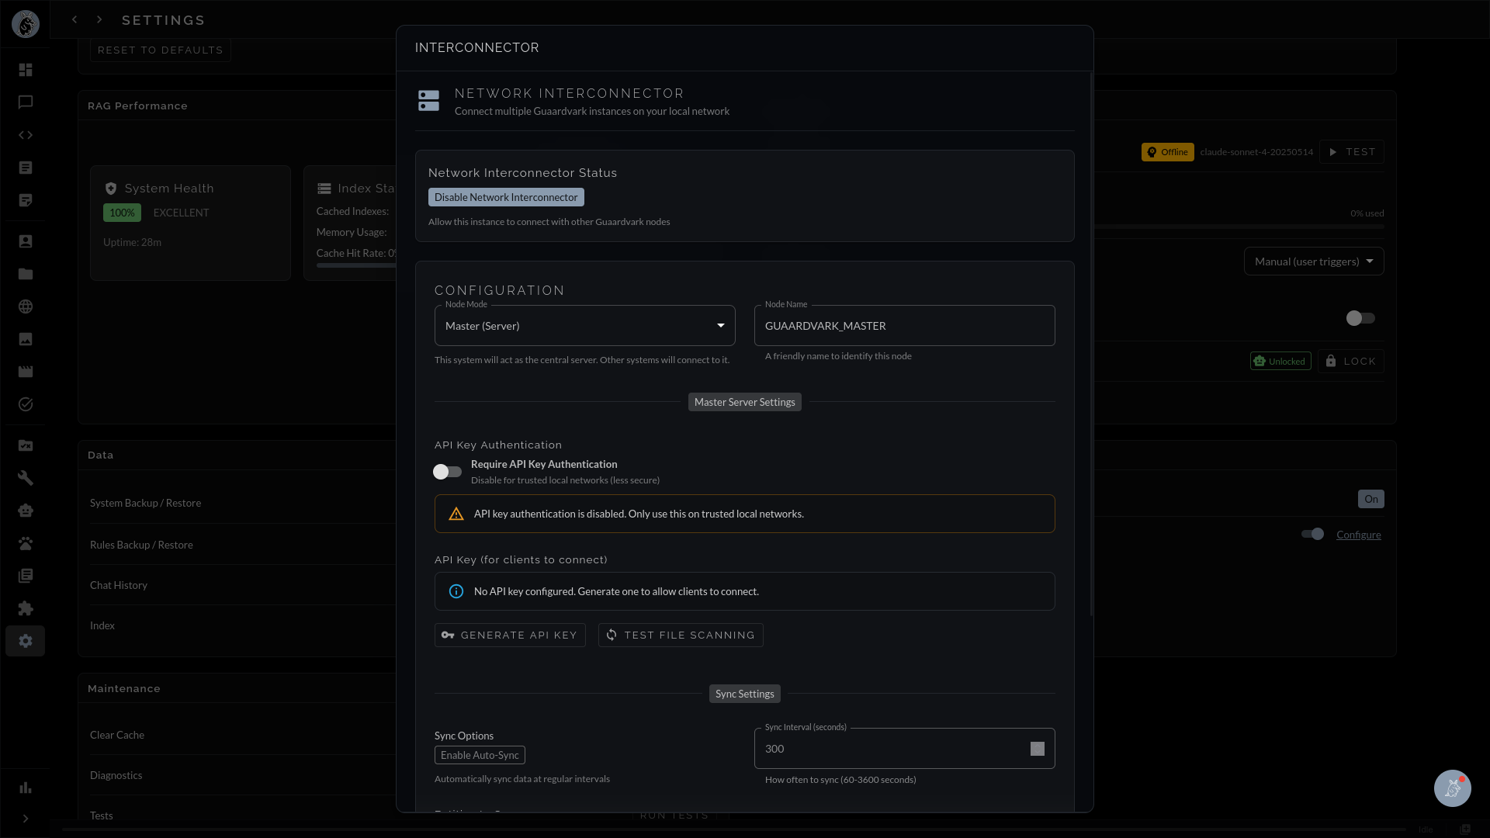Click Disable Network Interconnector
This screenshot has height=838, width=1490.
506,197
